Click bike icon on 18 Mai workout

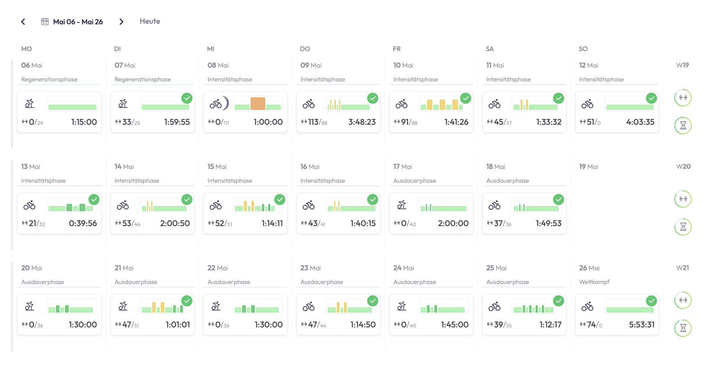pyautogui.click(x=494, y=206)
